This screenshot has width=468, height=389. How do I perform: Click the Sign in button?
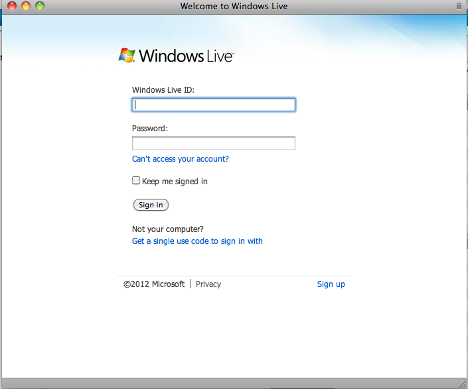click(151, 205)
